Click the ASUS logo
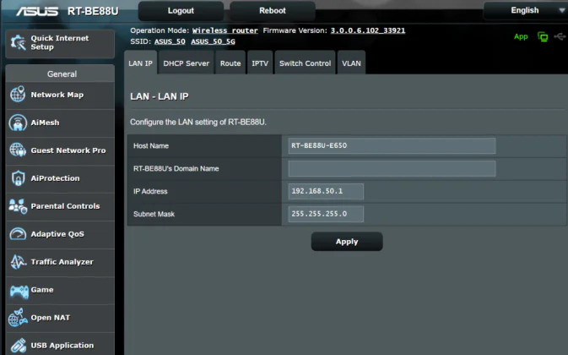Viewport: 568px width, 355px height. tap(37, 11)
